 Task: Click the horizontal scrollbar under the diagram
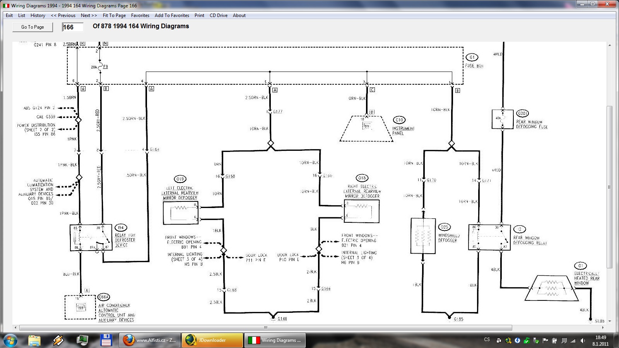coord(265,328)
